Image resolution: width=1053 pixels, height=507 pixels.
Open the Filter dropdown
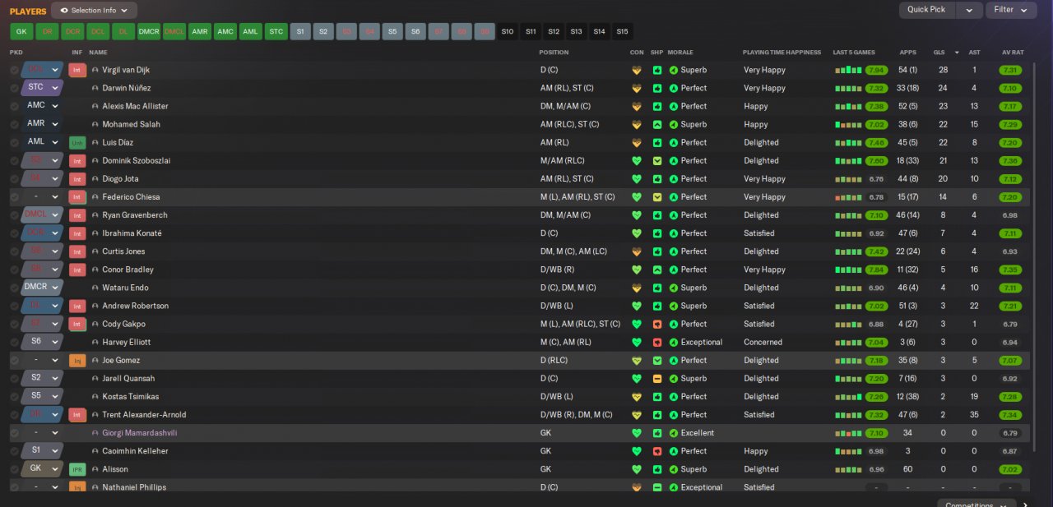[1011, 10]
